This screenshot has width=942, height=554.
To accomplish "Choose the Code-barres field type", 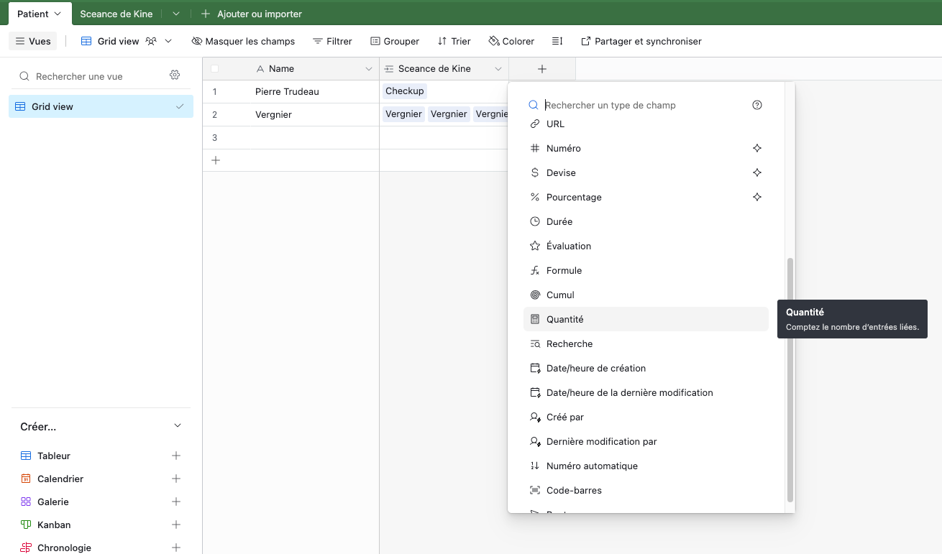I will coord(646,490).
